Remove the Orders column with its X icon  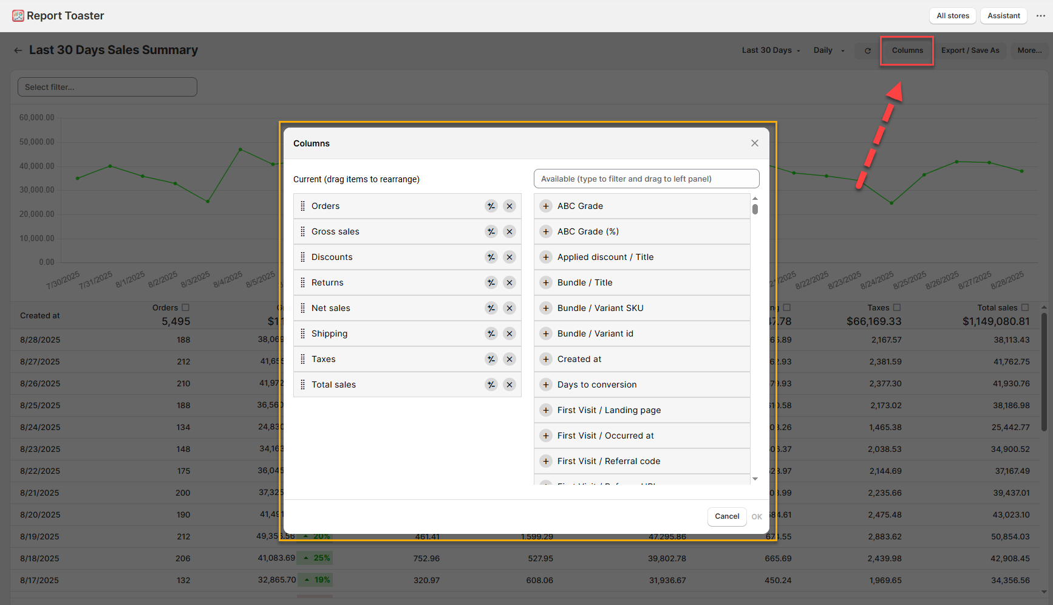click(509, 206)
